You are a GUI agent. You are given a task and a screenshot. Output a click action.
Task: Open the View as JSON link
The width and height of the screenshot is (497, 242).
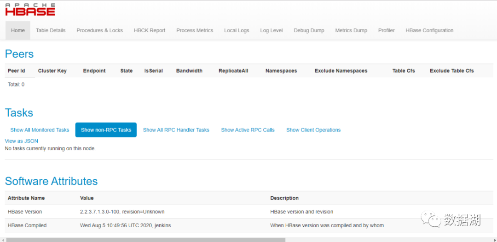22,141
